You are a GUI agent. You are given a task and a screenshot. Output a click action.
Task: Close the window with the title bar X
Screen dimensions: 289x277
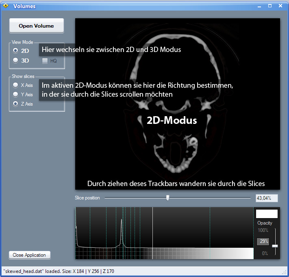[x=280, y=6]
